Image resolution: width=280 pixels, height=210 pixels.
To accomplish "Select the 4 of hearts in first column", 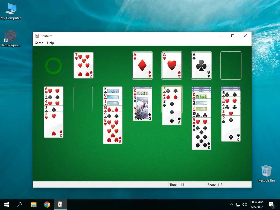I will click(x=54, y=102).
